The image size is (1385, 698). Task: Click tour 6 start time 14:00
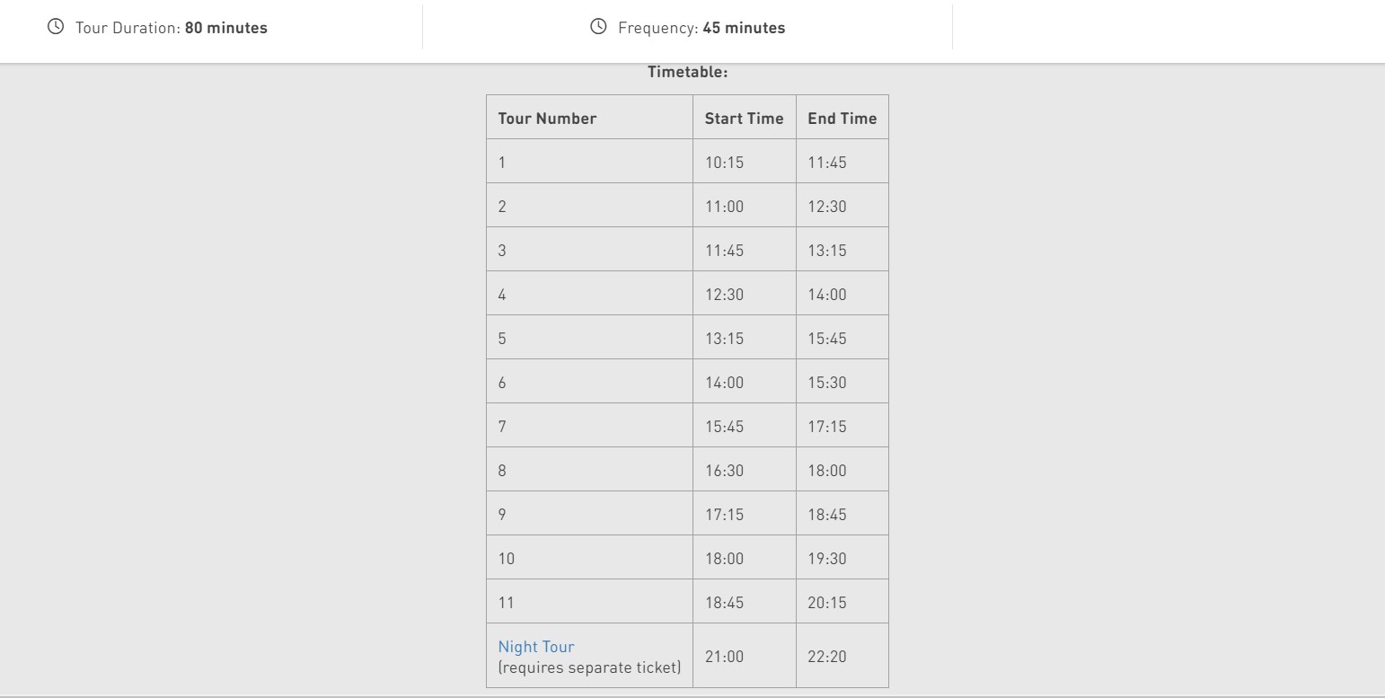(724, 383)
